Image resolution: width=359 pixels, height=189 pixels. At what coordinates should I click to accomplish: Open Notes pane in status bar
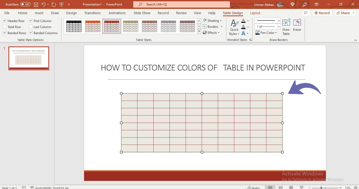coord(254,188)
